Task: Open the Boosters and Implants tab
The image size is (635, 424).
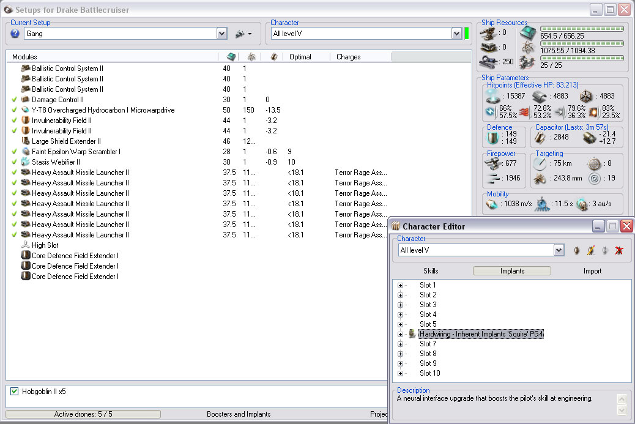Action: point(239,414)
